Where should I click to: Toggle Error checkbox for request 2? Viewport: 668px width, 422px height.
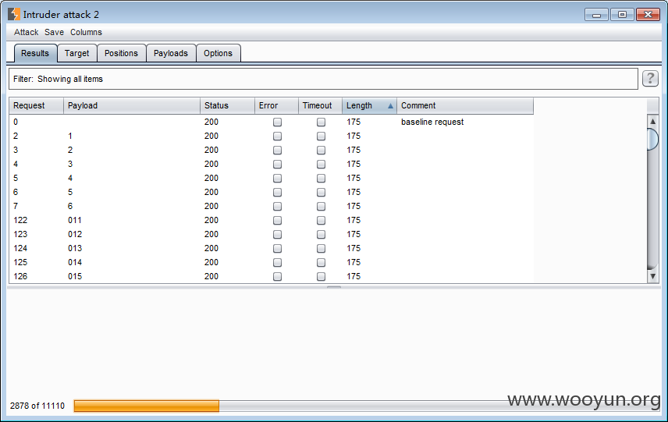click(x=277, y=137)
